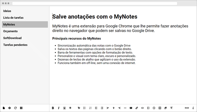Click the sync refresh icon
The width and height of the screenshot is (197, 112).
coord(15,108)
